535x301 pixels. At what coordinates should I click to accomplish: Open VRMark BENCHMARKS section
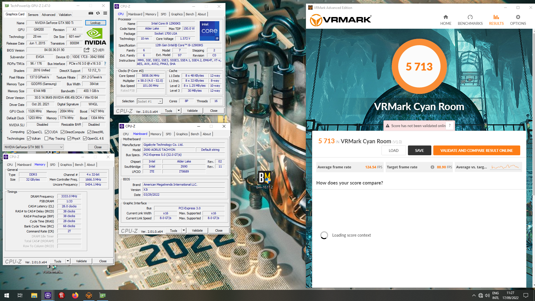click(x=470, y=20)
